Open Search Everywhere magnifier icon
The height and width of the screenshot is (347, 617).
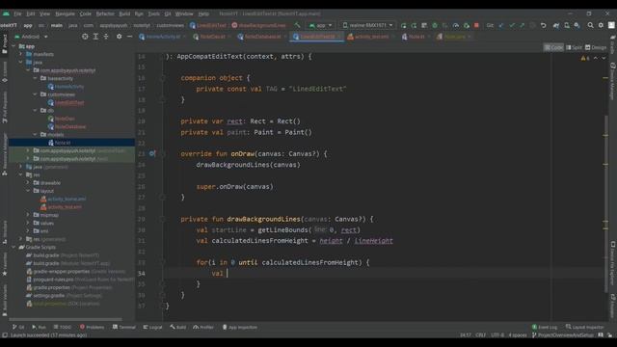[x=590, y=25]
